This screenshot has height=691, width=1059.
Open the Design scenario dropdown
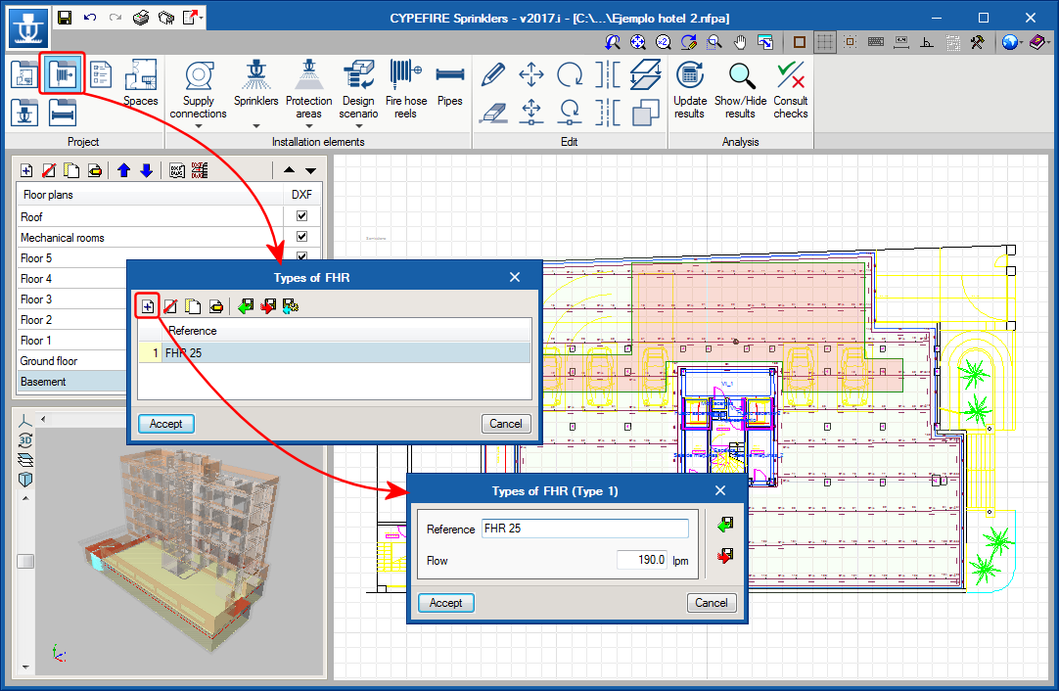click(358, 126)
